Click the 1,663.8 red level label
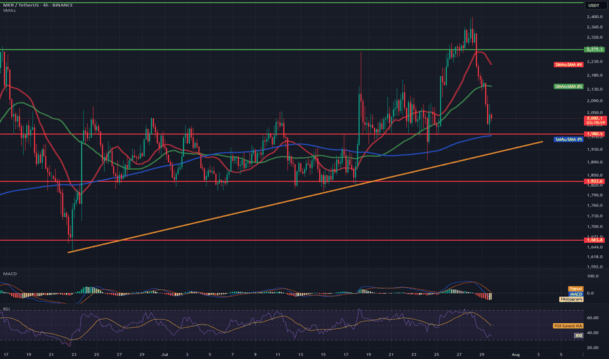 click(x=595, y=240)
